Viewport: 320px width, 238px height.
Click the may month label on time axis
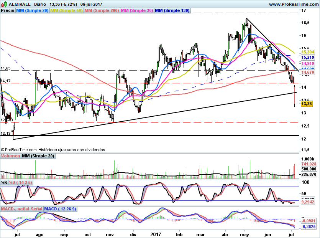(244, 235)
